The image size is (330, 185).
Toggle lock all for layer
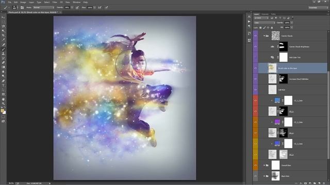(272, 28)
